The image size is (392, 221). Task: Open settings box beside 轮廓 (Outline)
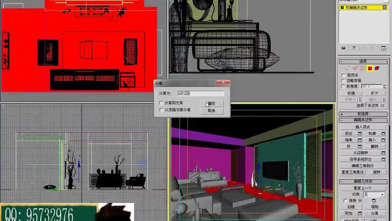click(x=383, y=133)
